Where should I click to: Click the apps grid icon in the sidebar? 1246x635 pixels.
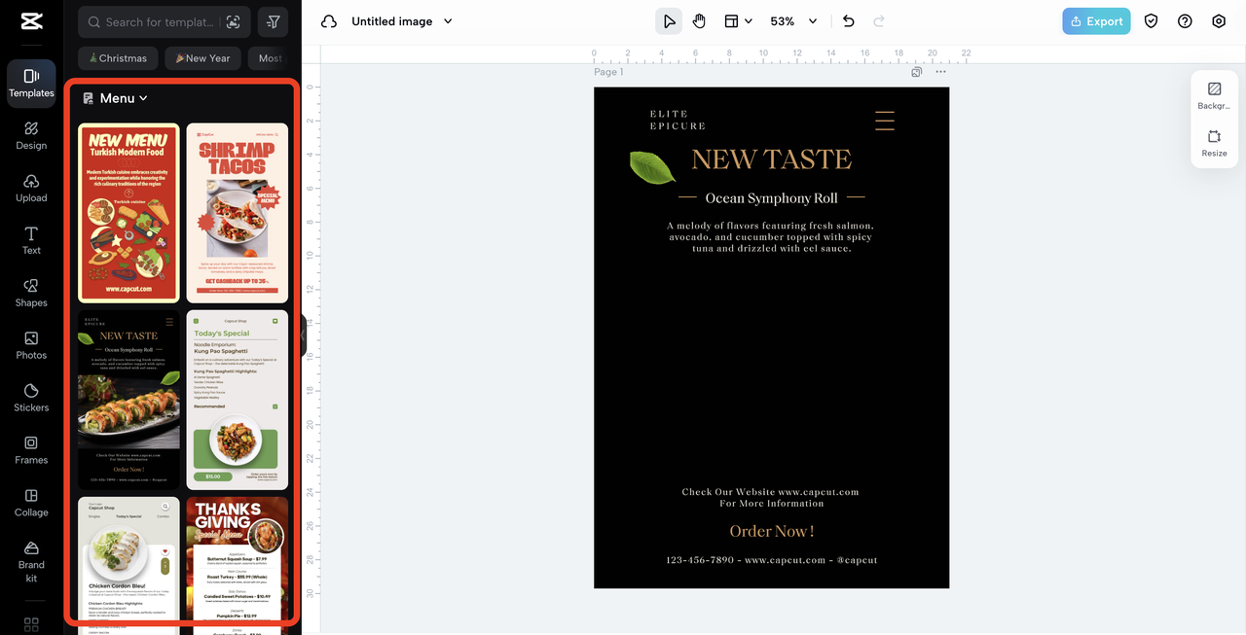pyautogui.click(x=31, y=623)
